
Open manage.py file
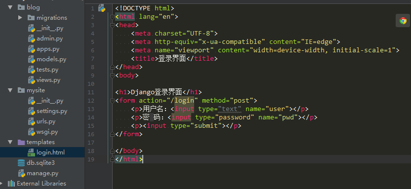click(x=42, y=173)
